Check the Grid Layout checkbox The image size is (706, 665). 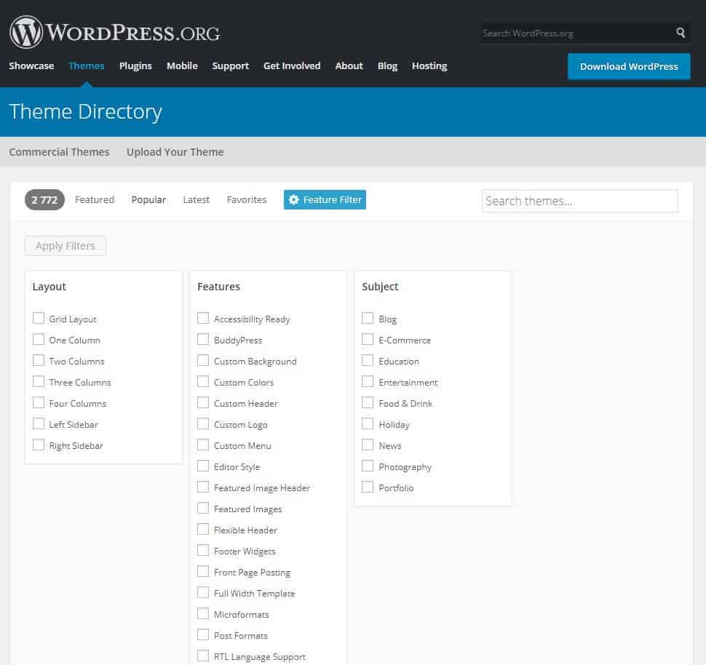(x=39, y=319)
